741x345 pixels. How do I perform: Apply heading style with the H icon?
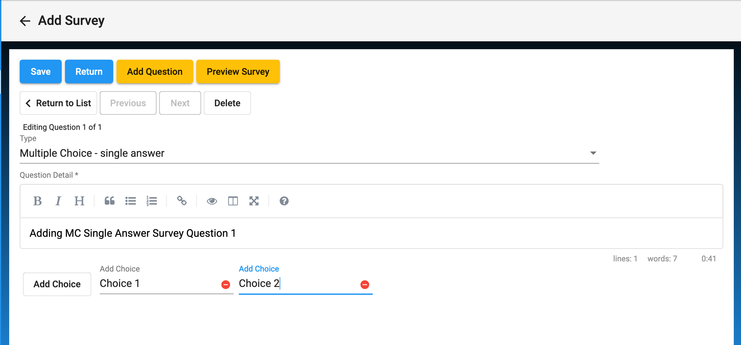pyautogui.click(x=79, y=201)
